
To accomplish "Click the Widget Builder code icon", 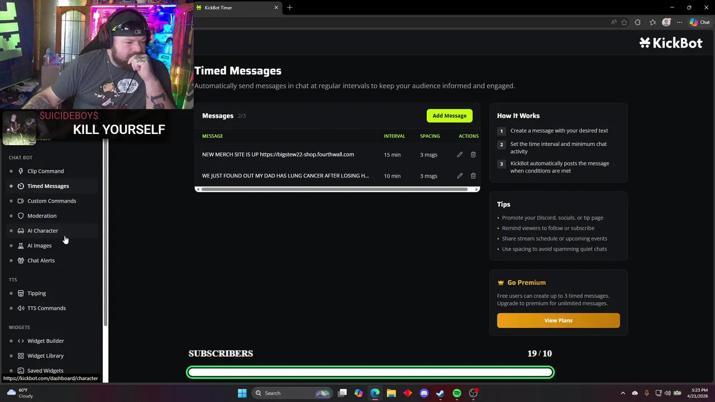I will [21, 341].
